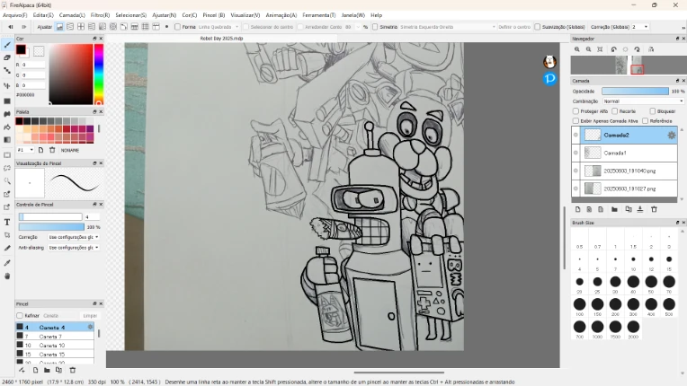Open the Selecionar(S) menu

pos(130,15)
